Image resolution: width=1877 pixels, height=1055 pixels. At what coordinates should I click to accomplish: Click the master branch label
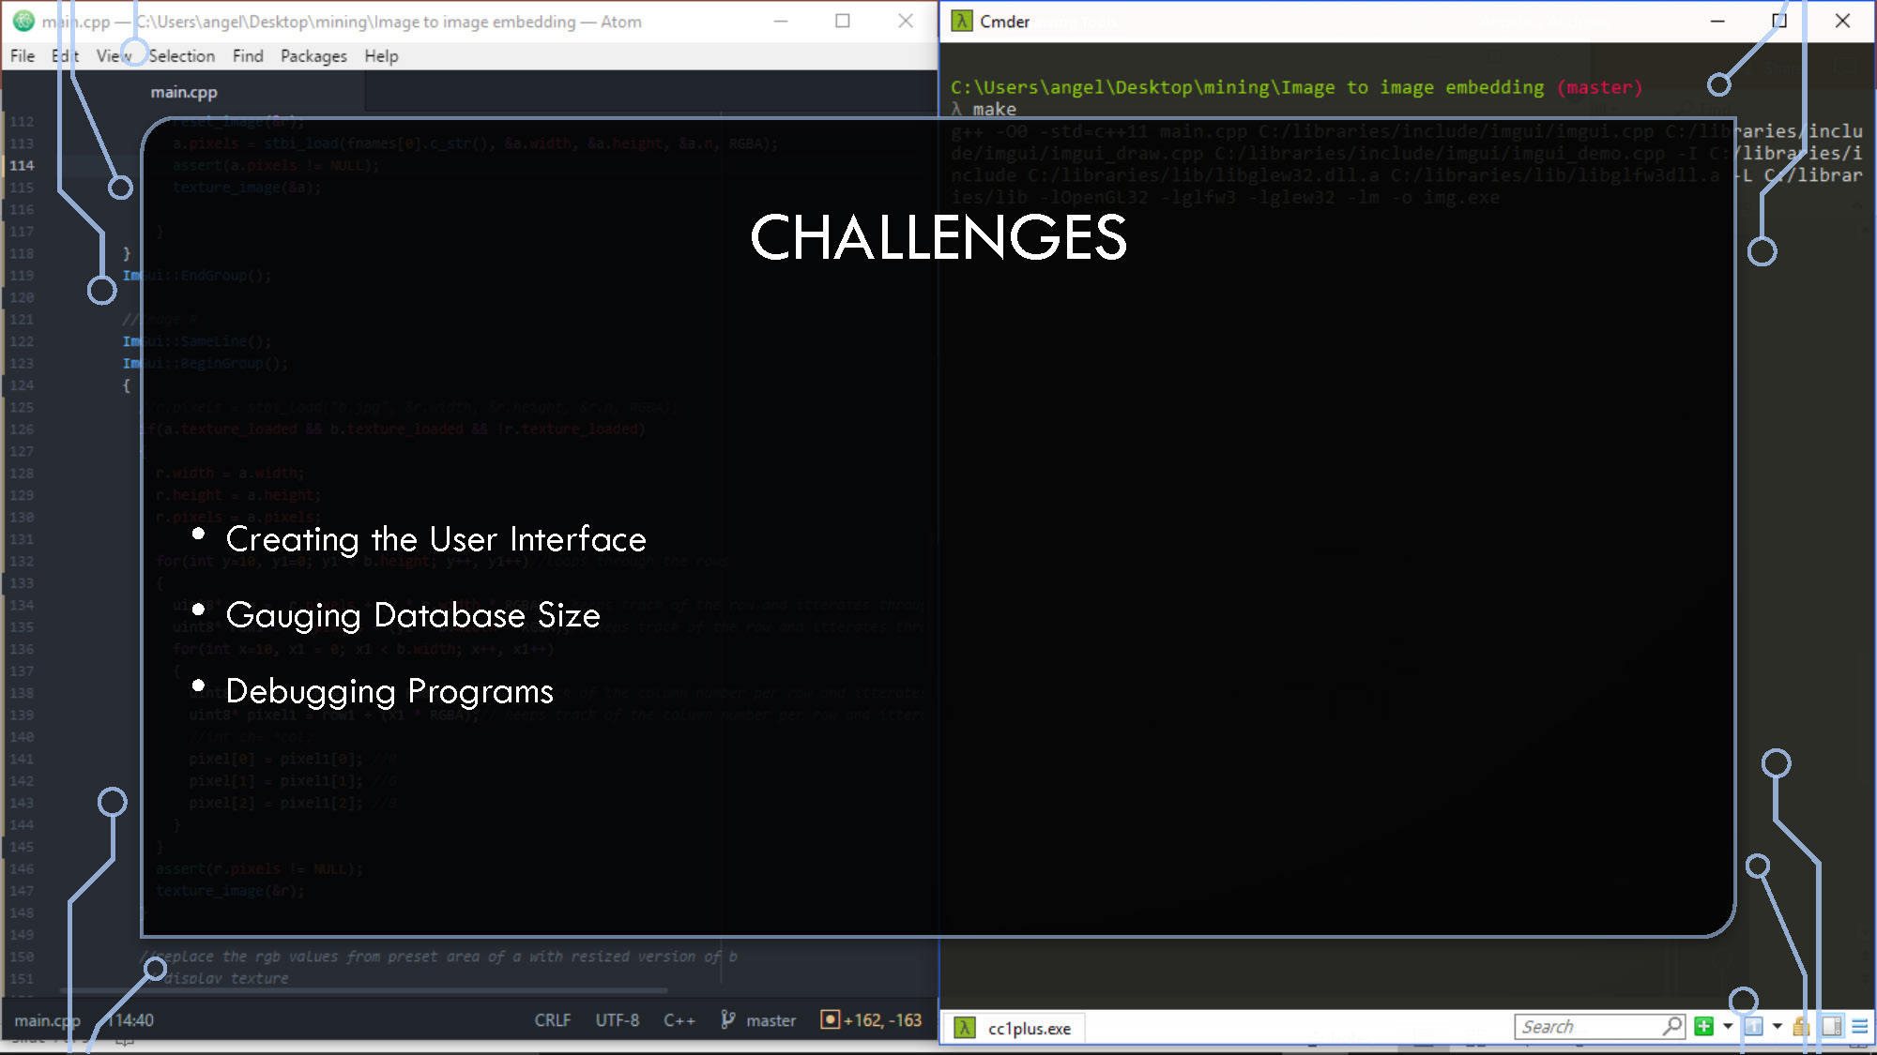771,1020
